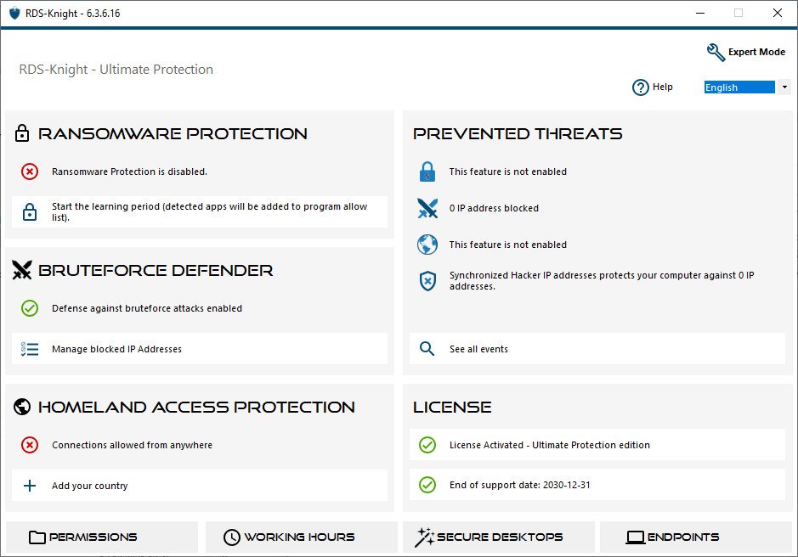
Task: Click globe icon in Homeland Access Protection heading
Action: pyautogui.click(x=22, y=407)
